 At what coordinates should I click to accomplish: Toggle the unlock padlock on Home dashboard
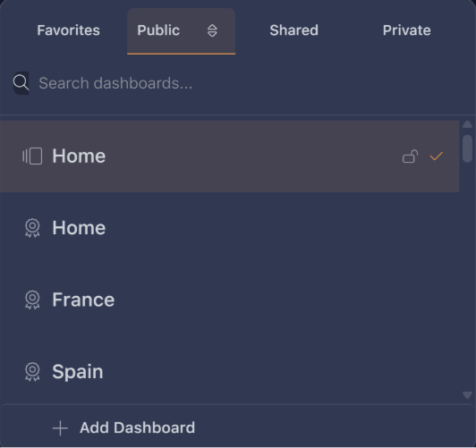tap(410, 156)
